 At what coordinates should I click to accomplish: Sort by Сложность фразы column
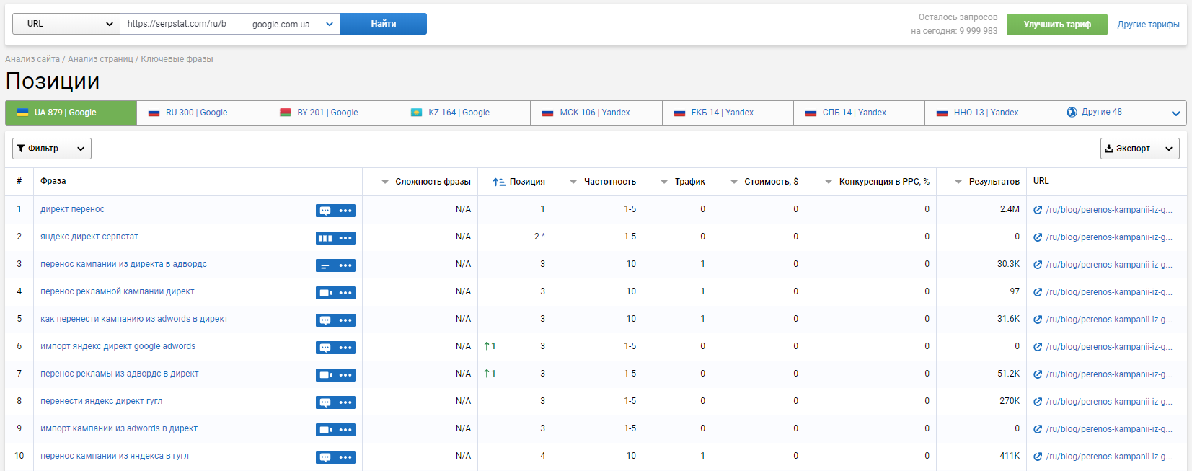click(426, 182)
